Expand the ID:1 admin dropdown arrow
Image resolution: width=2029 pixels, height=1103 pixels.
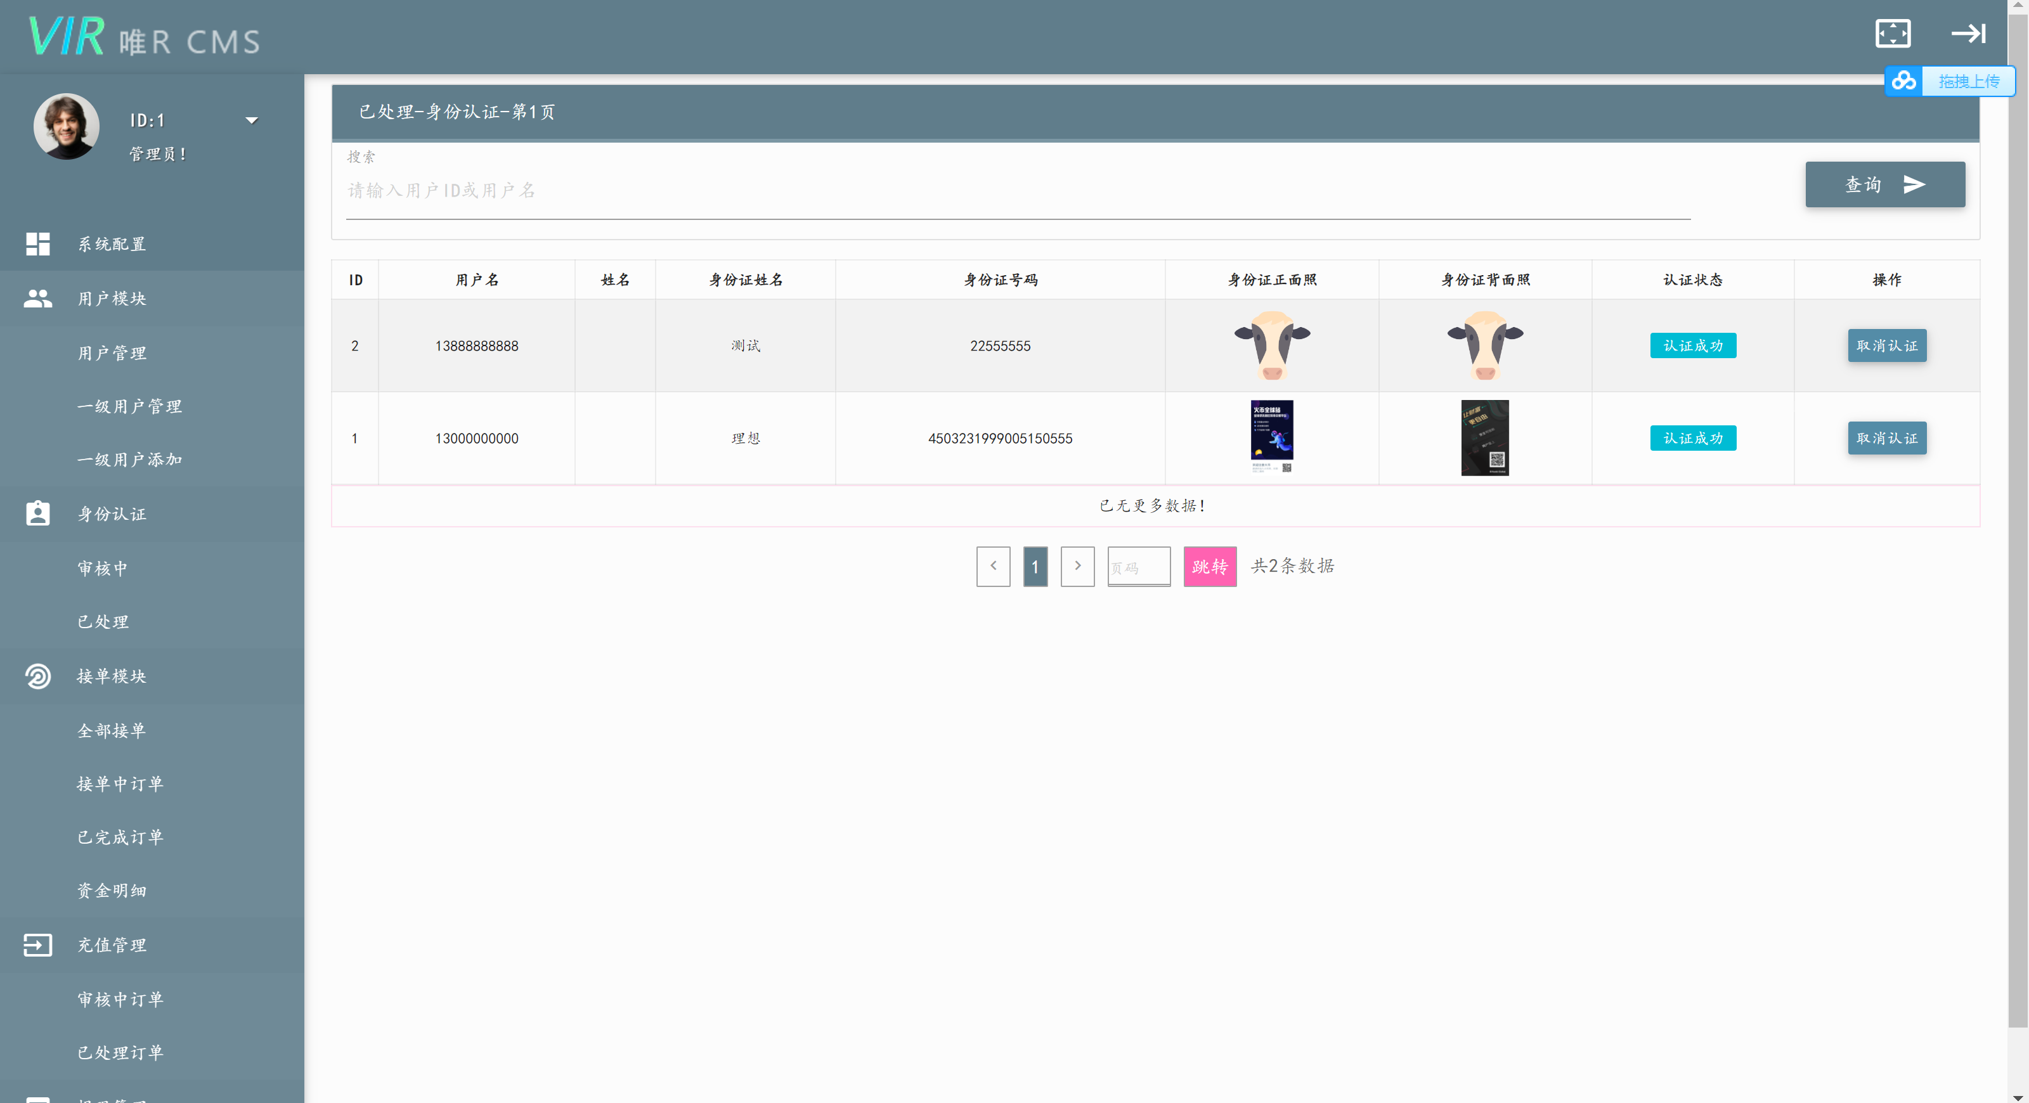click(251, 120)
